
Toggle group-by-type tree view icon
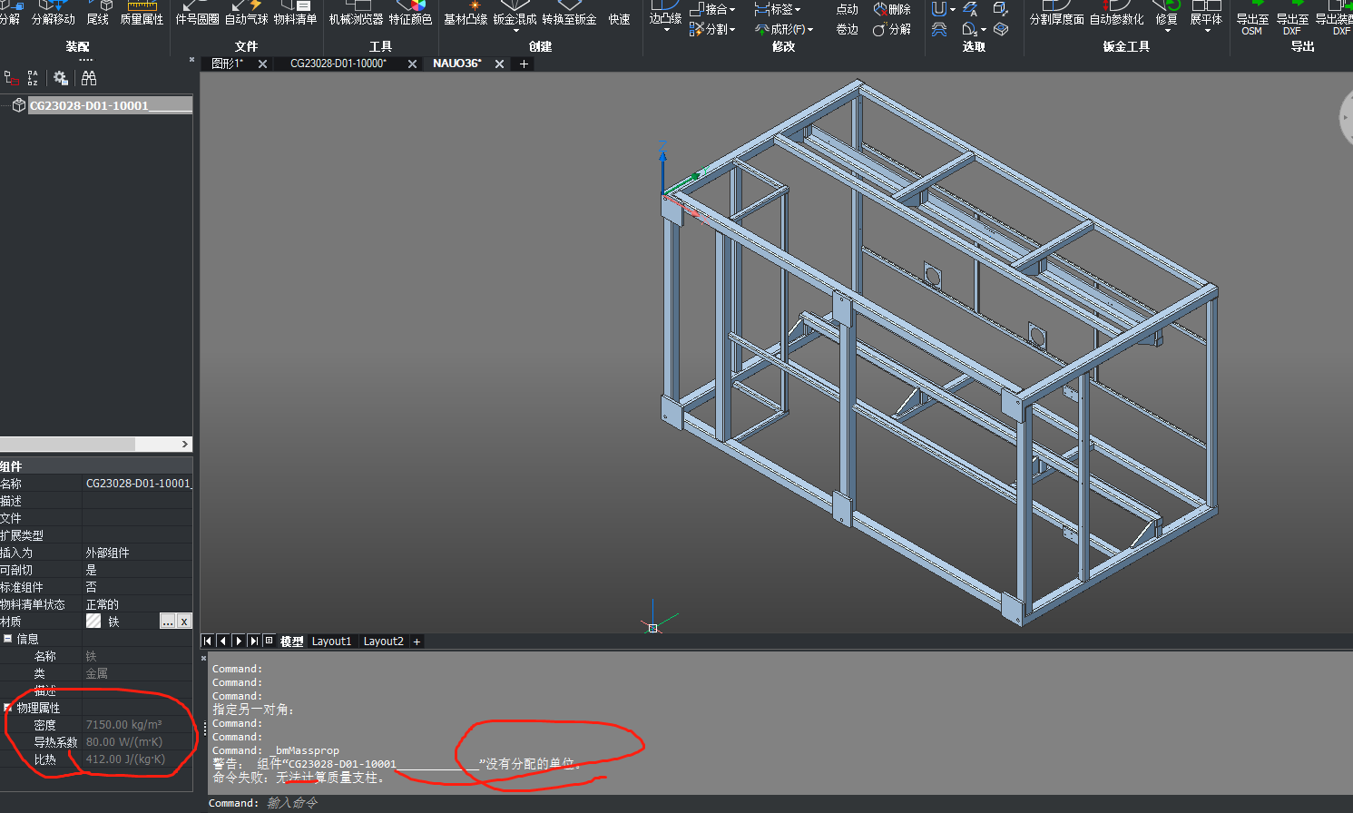point(11,79)
